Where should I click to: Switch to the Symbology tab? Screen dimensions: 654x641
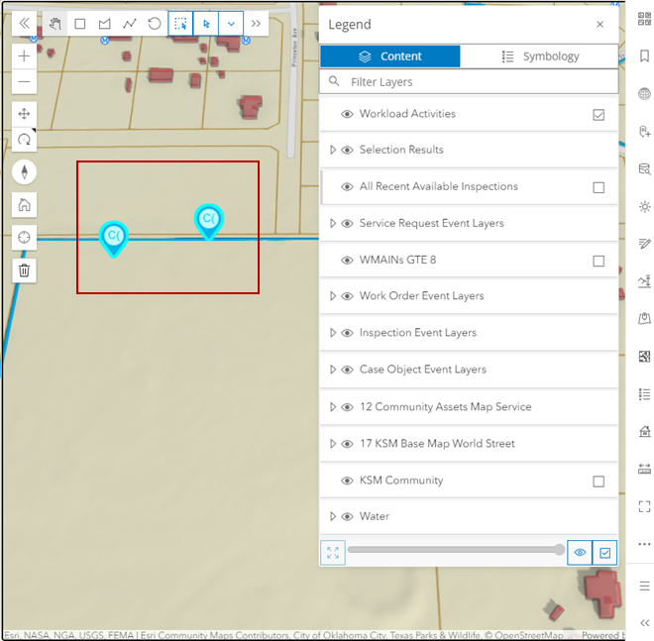pyautogui.click(x=540, y=56)
